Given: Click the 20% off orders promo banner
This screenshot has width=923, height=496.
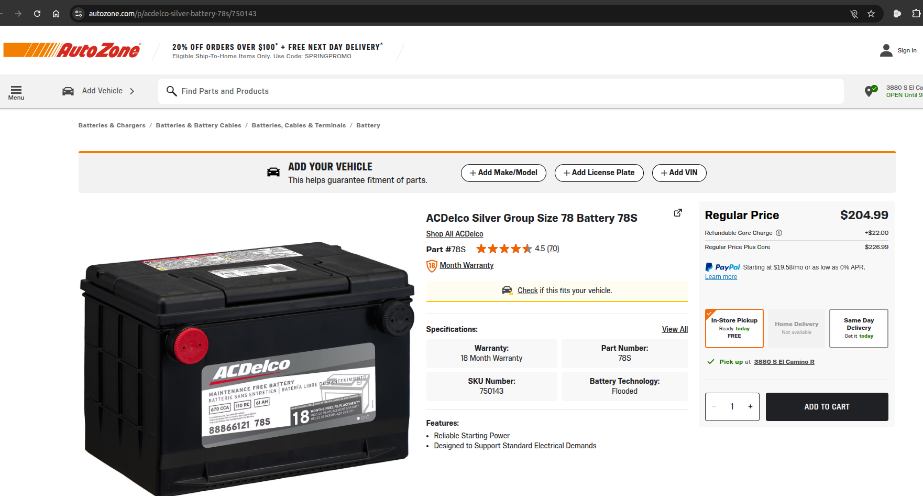Looking at the screenshot, I should click(x=278, y=51).
